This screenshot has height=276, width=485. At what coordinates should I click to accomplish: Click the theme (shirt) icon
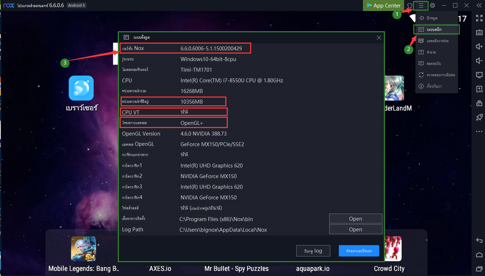pyautogui.click(x=410, y=5)
